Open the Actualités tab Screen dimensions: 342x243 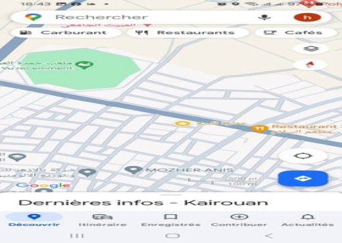click(308, 220)
